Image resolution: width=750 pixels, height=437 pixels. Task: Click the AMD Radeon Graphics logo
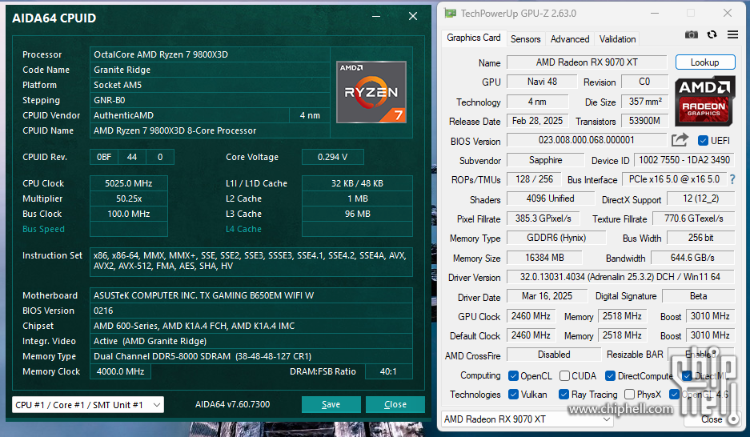pos(704,101)
